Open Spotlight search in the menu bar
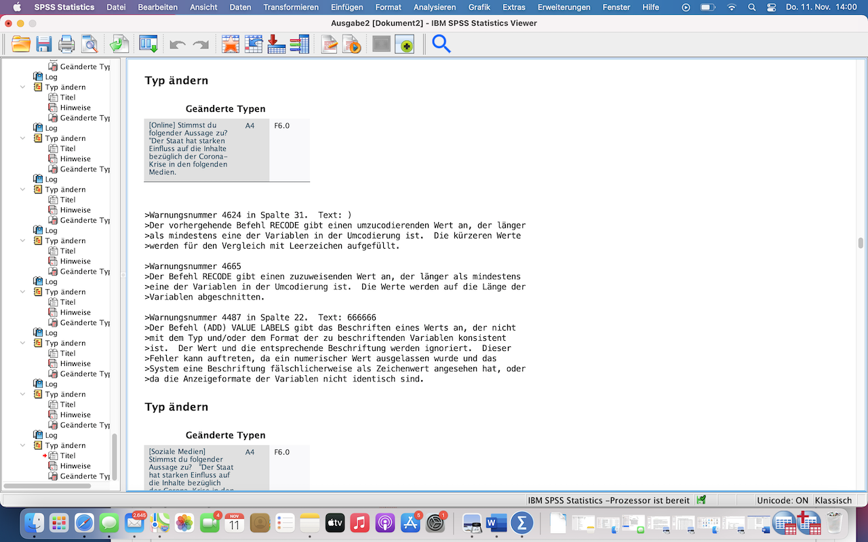Screen dimensions: 868x542 751,7
